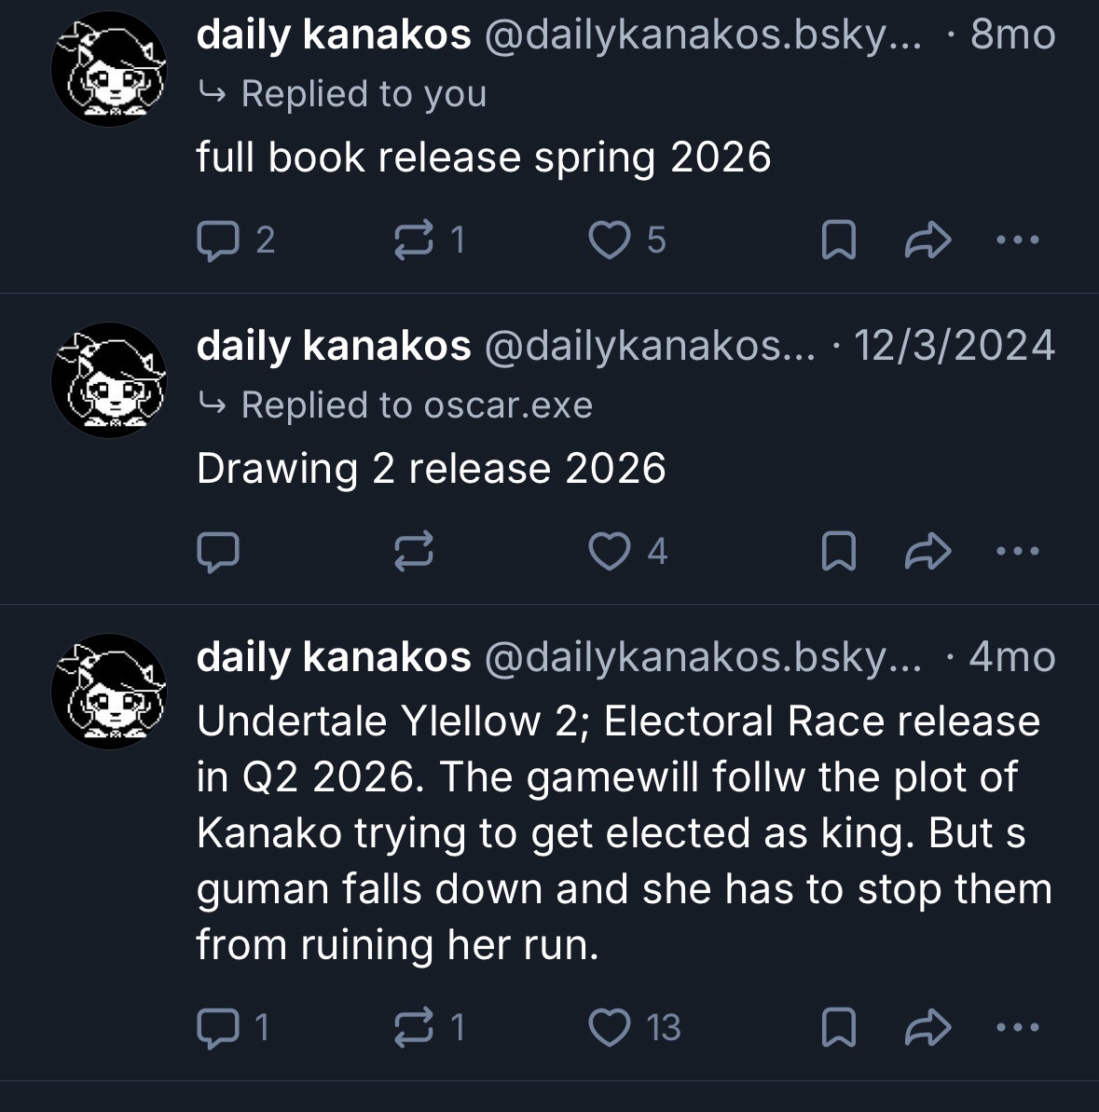Share the "Drawing 2 release 2026" post

[927, 553]
